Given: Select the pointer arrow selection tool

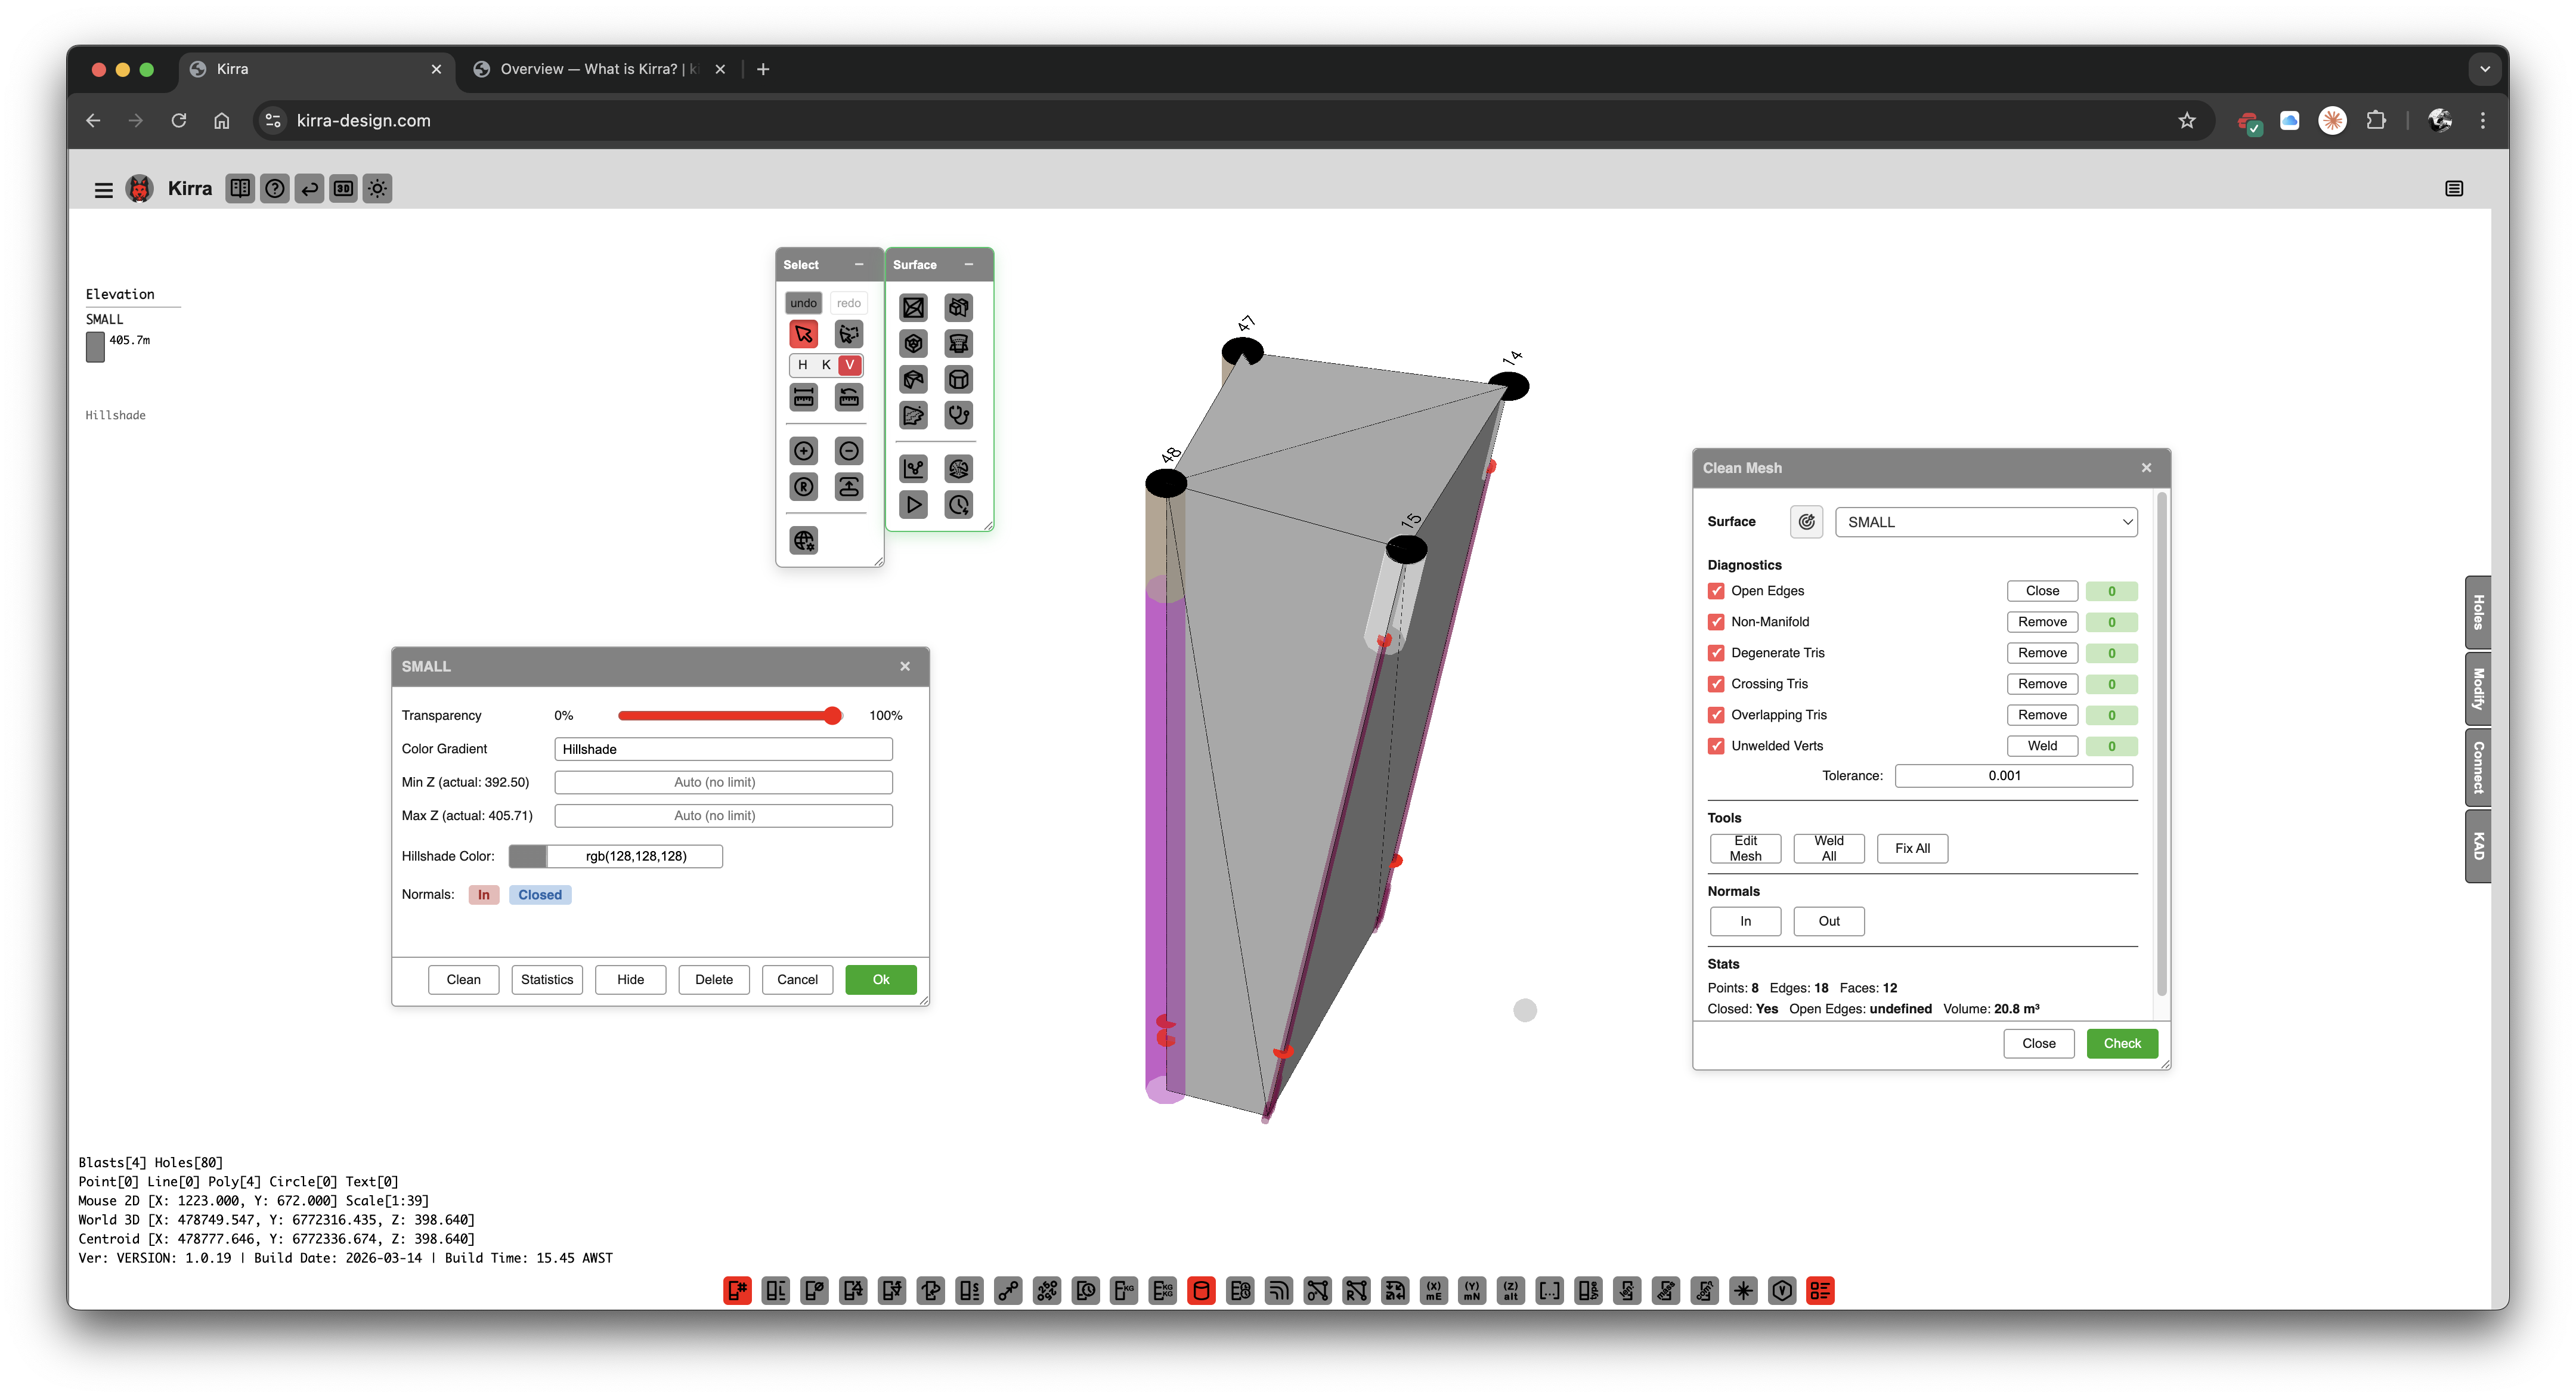Looking at the screenshot, I should point(803,334).
